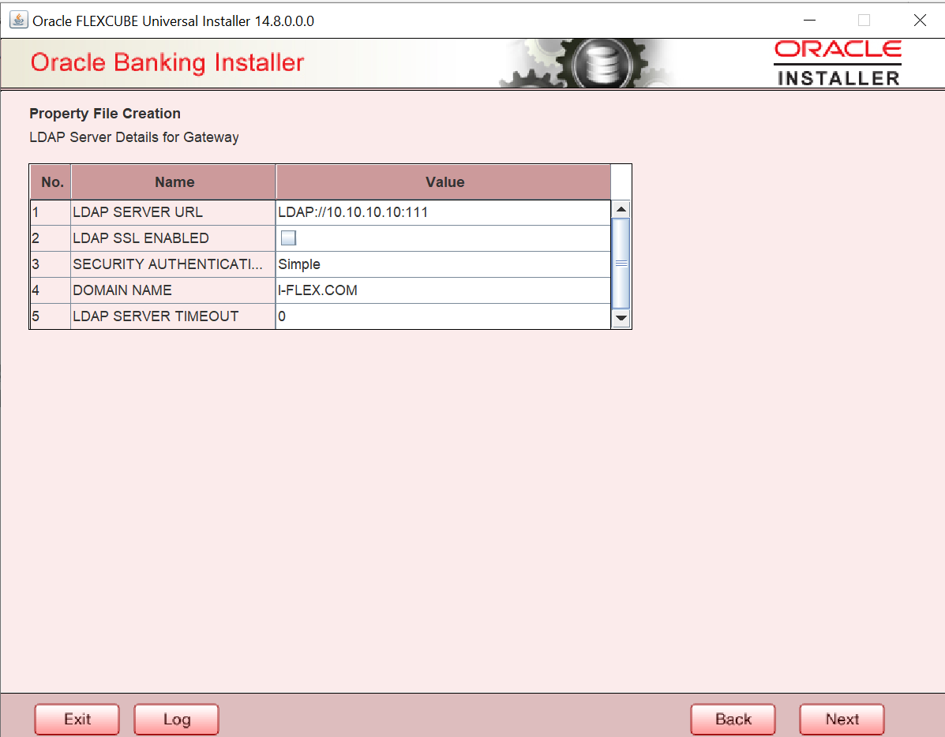Open the Log button
The width and height of the screenshot is (945, 737).
tap(177, 719)
